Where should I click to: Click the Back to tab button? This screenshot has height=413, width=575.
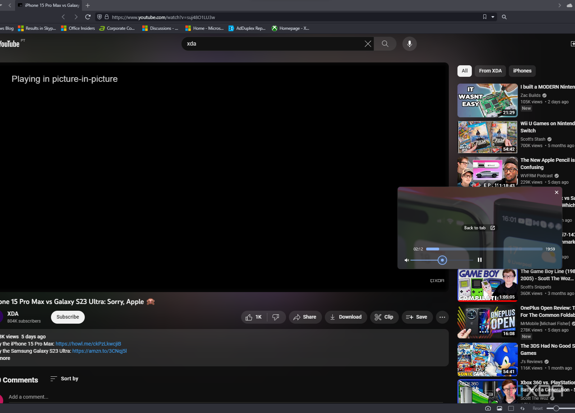[x=479, y=228]
